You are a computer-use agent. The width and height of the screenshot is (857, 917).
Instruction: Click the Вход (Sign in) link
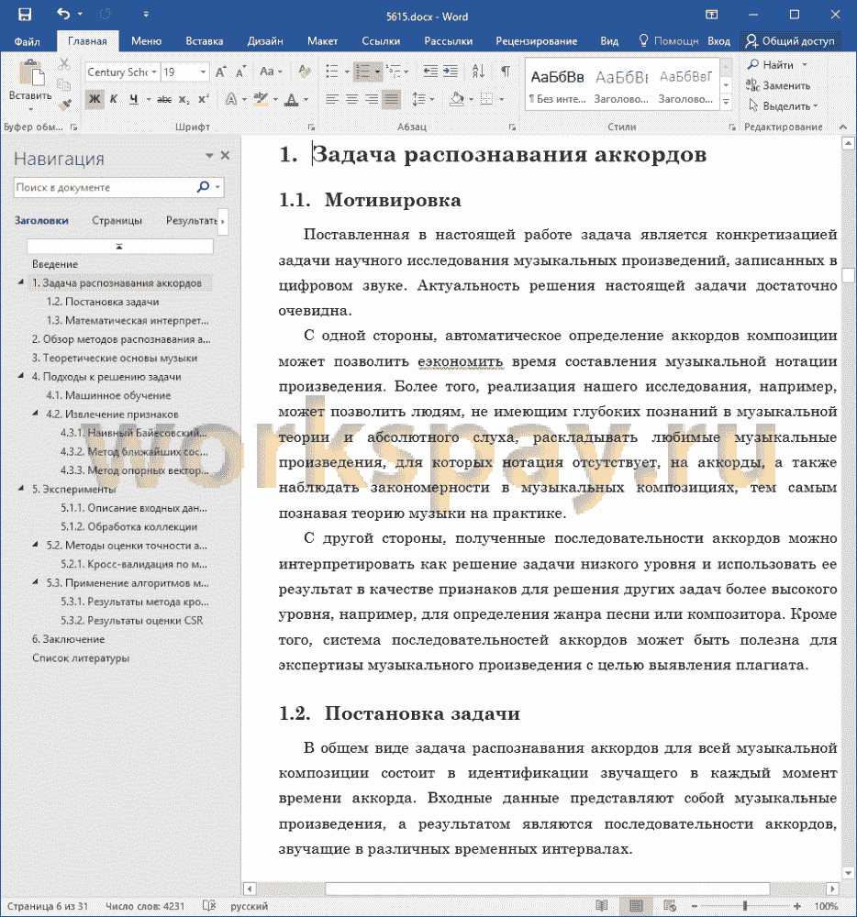pos(719,41)
